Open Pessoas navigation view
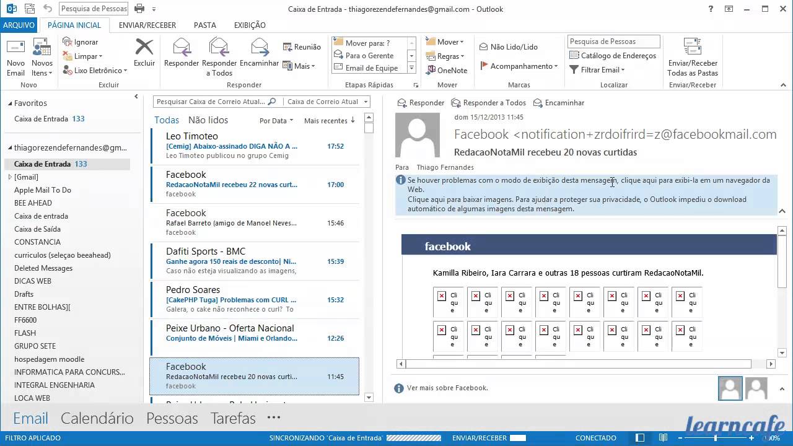Viewport: 793px width, 446px height. click(x=172, y=418)
